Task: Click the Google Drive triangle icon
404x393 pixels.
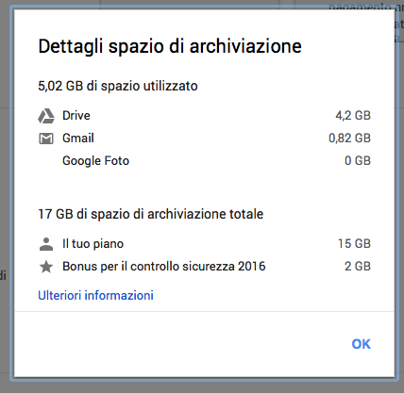Action: [46, 116]
